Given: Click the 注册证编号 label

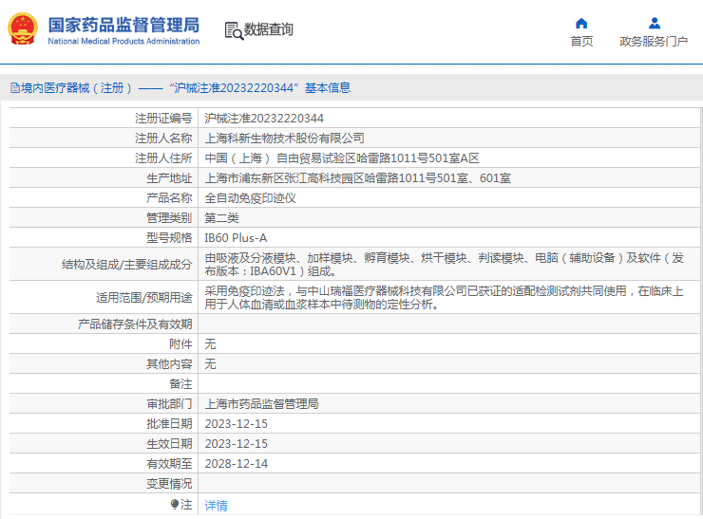Looking at the screenshot, I should coord(163,119).
